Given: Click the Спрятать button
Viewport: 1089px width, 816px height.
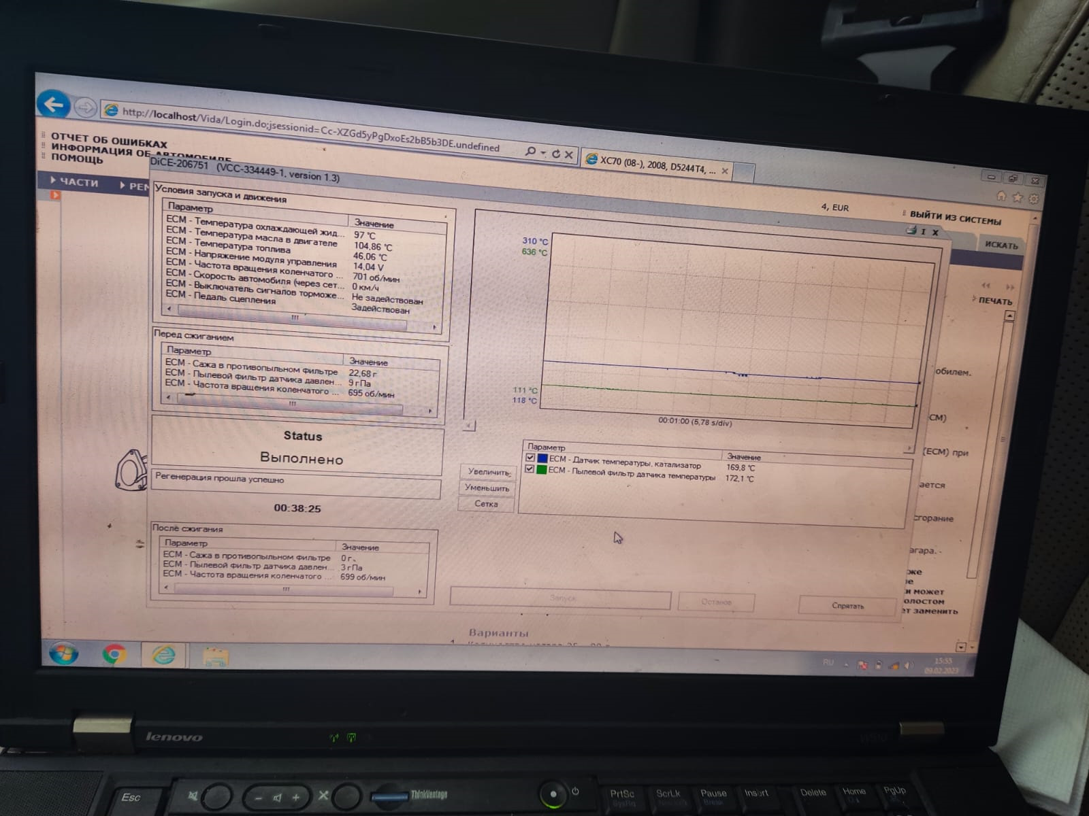Looking at the screenshot, I should 847,605.
